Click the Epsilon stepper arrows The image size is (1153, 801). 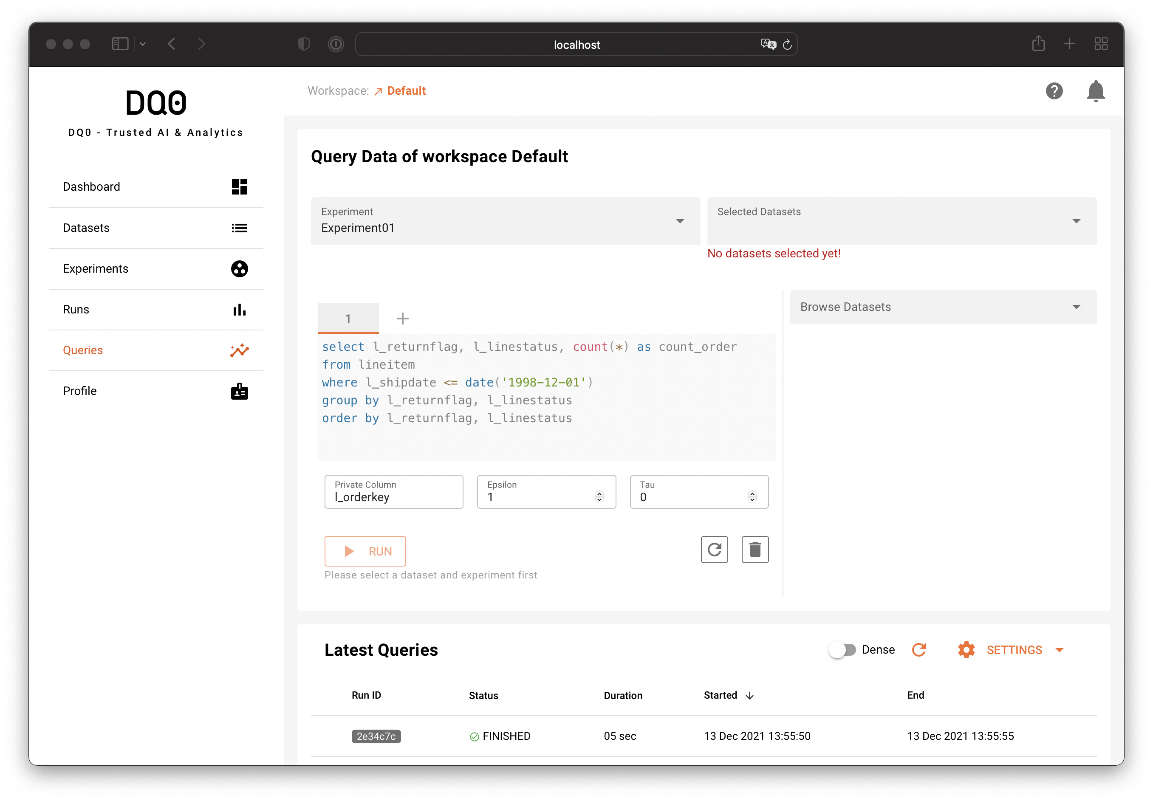tap(599, 496)
